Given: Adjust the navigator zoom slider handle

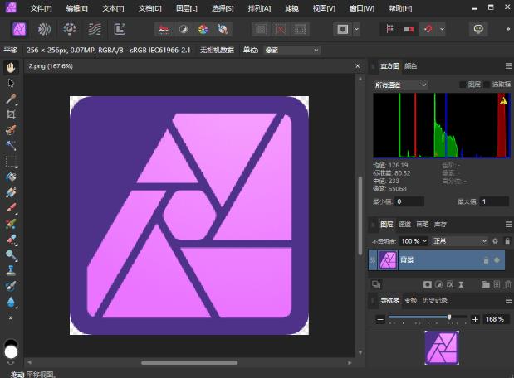Looking at the screenshot, I should (x=449, y=317).
